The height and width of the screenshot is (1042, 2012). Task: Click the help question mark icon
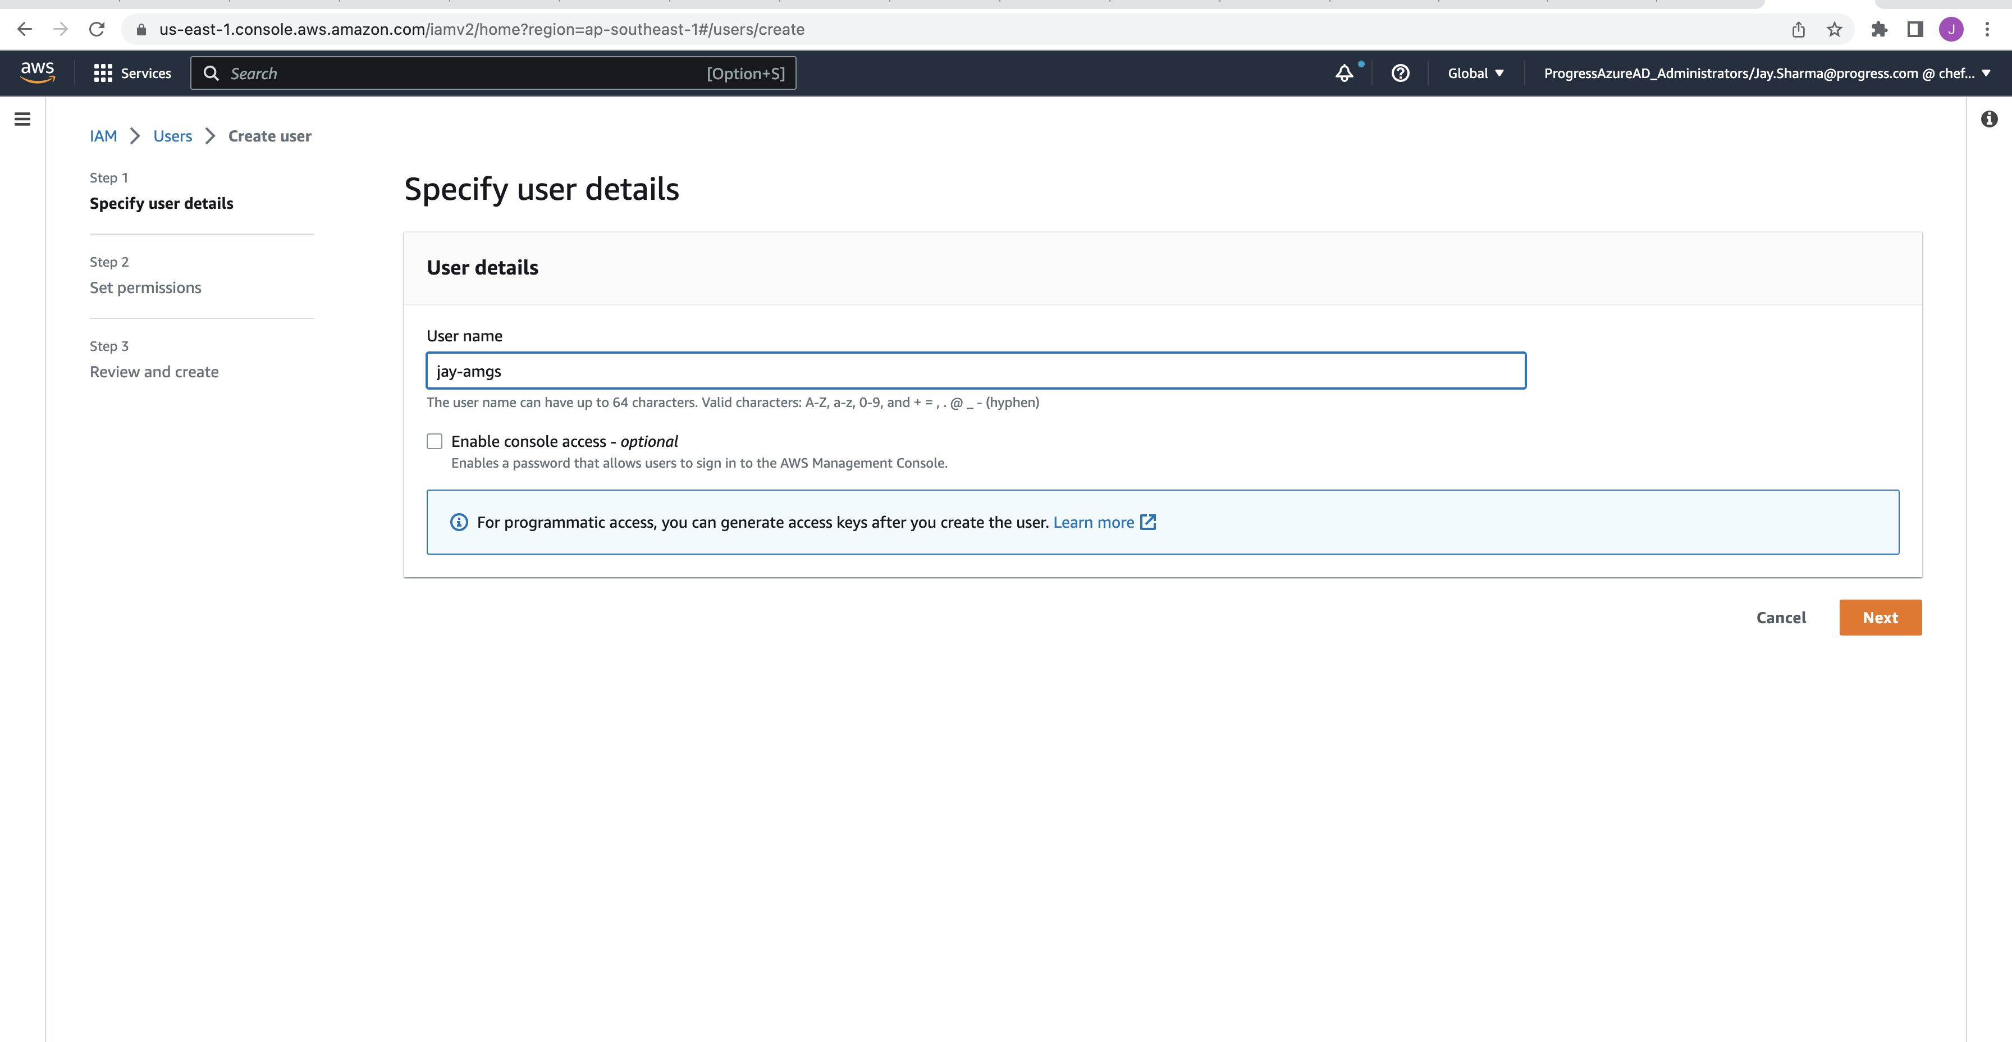tap(1400, 73)
